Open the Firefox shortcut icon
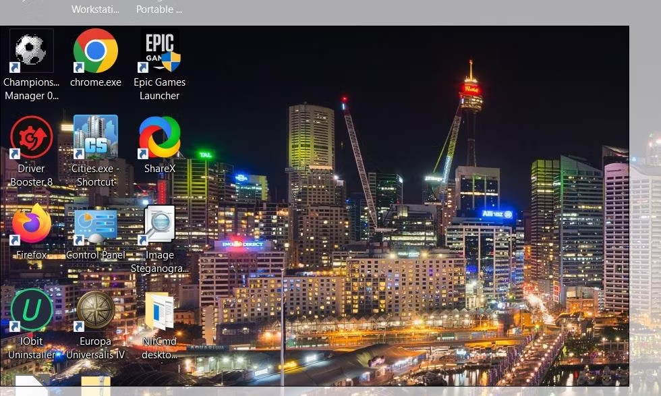 32,223
